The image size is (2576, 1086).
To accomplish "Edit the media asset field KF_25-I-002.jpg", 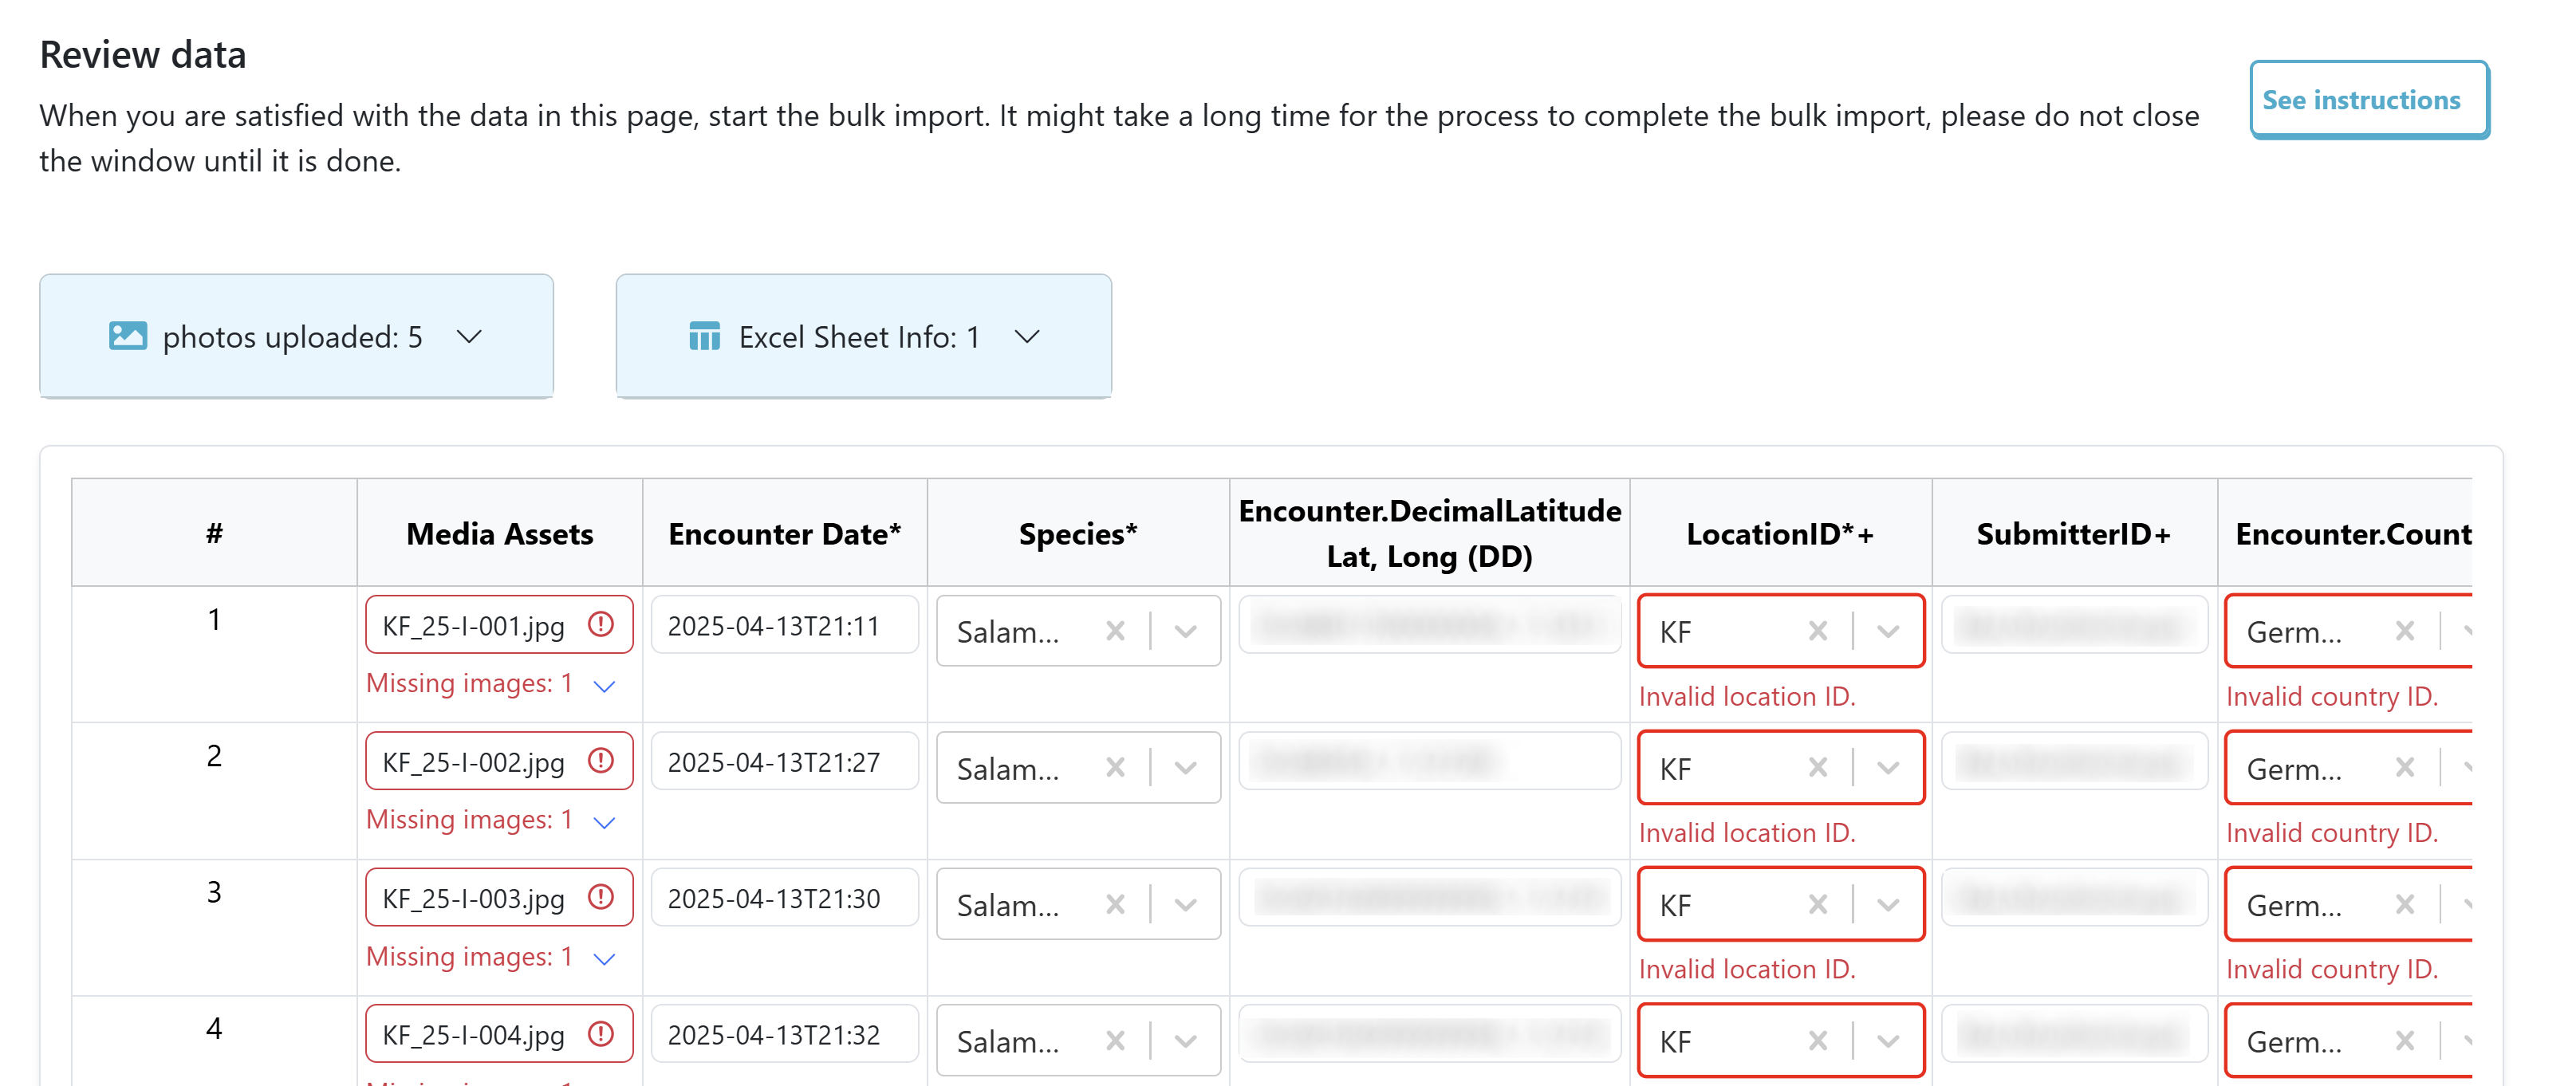I will 499,761.
